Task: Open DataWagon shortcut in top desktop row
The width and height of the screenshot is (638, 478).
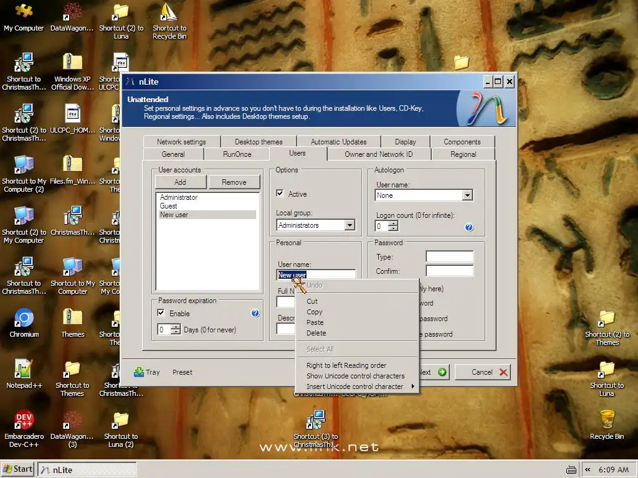Action: point(72,18)
